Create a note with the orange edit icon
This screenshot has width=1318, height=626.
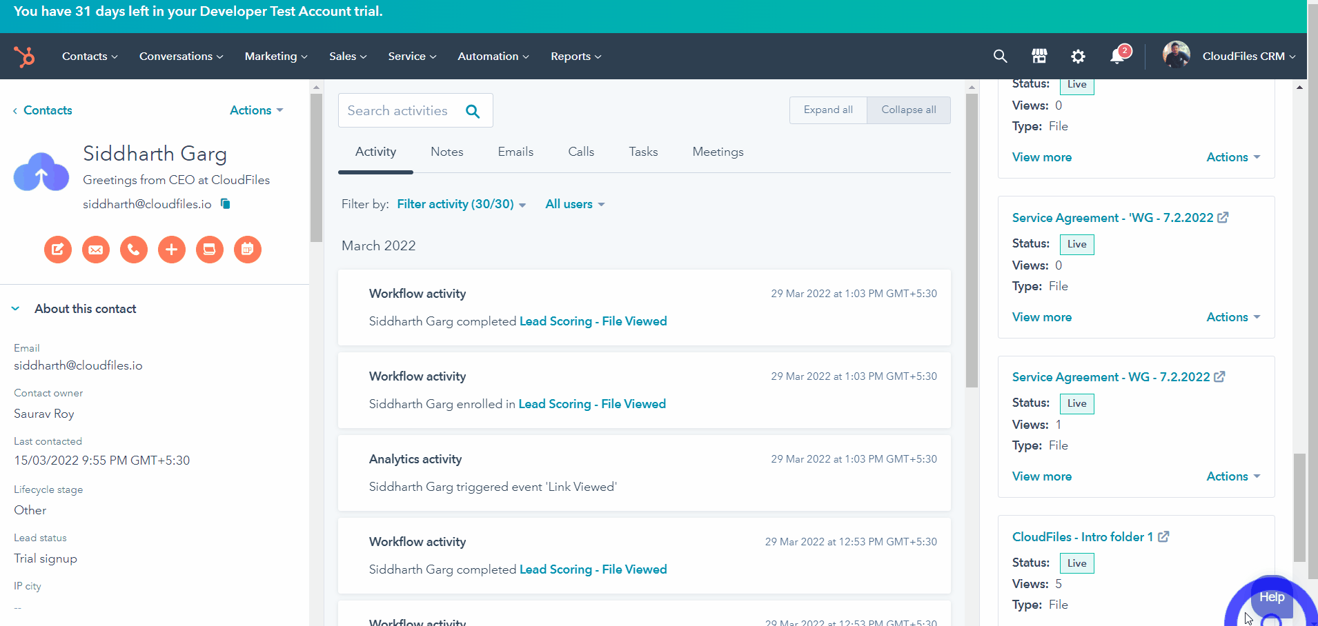coord(58,249)
